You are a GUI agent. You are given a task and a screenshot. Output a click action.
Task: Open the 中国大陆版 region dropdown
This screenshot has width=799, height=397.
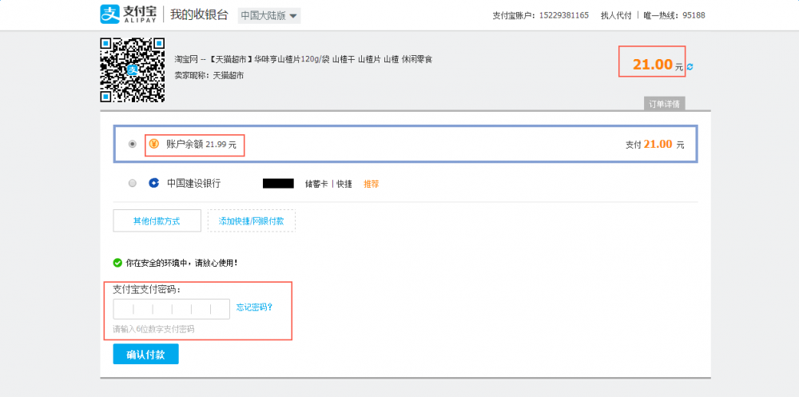click(x=269, y=15)
